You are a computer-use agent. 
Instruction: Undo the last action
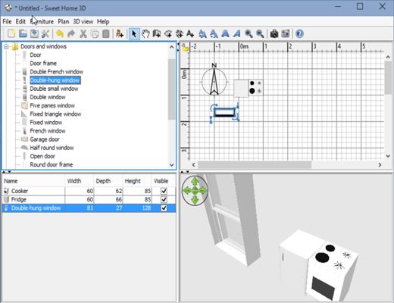60,33
